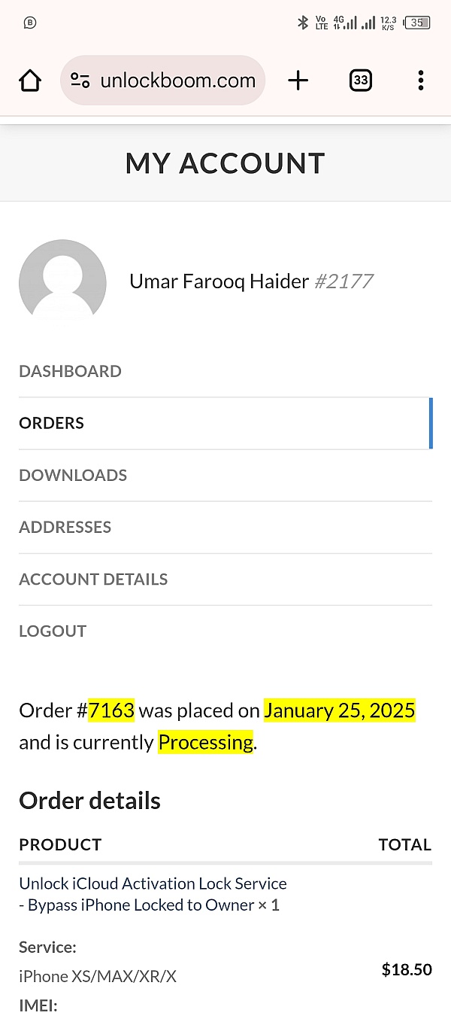
Task: Tap the Bluetooth status icon
Action: click(x=303, y=23)
